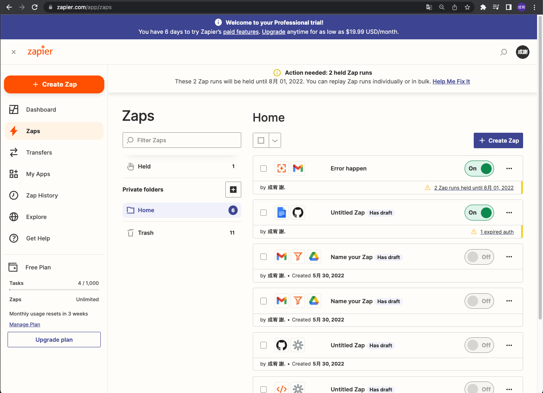Click the orange trigger app icon on Error happen
543x393 pixels.
(x=281, y=168)
